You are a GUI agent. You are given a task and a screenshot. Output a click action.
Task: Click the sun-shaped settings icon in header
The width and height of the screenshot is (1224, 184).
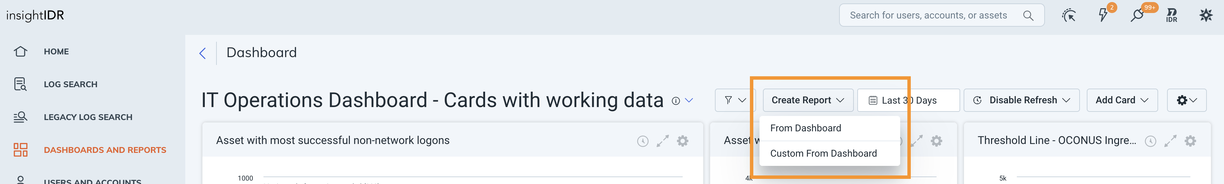point(1205,16)
